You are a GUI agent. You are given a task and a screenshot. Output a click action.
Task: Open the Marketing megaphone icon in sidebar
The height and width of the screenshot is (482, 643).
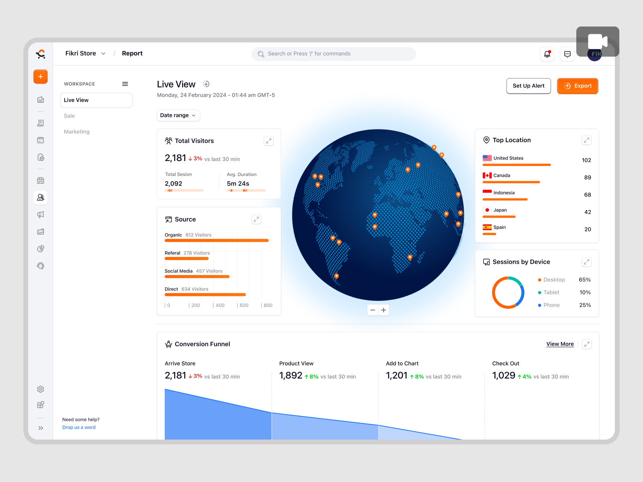(40, 214)
